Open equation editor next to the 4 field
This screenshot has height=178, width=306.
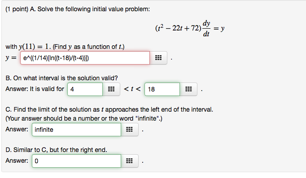(111, 89)
